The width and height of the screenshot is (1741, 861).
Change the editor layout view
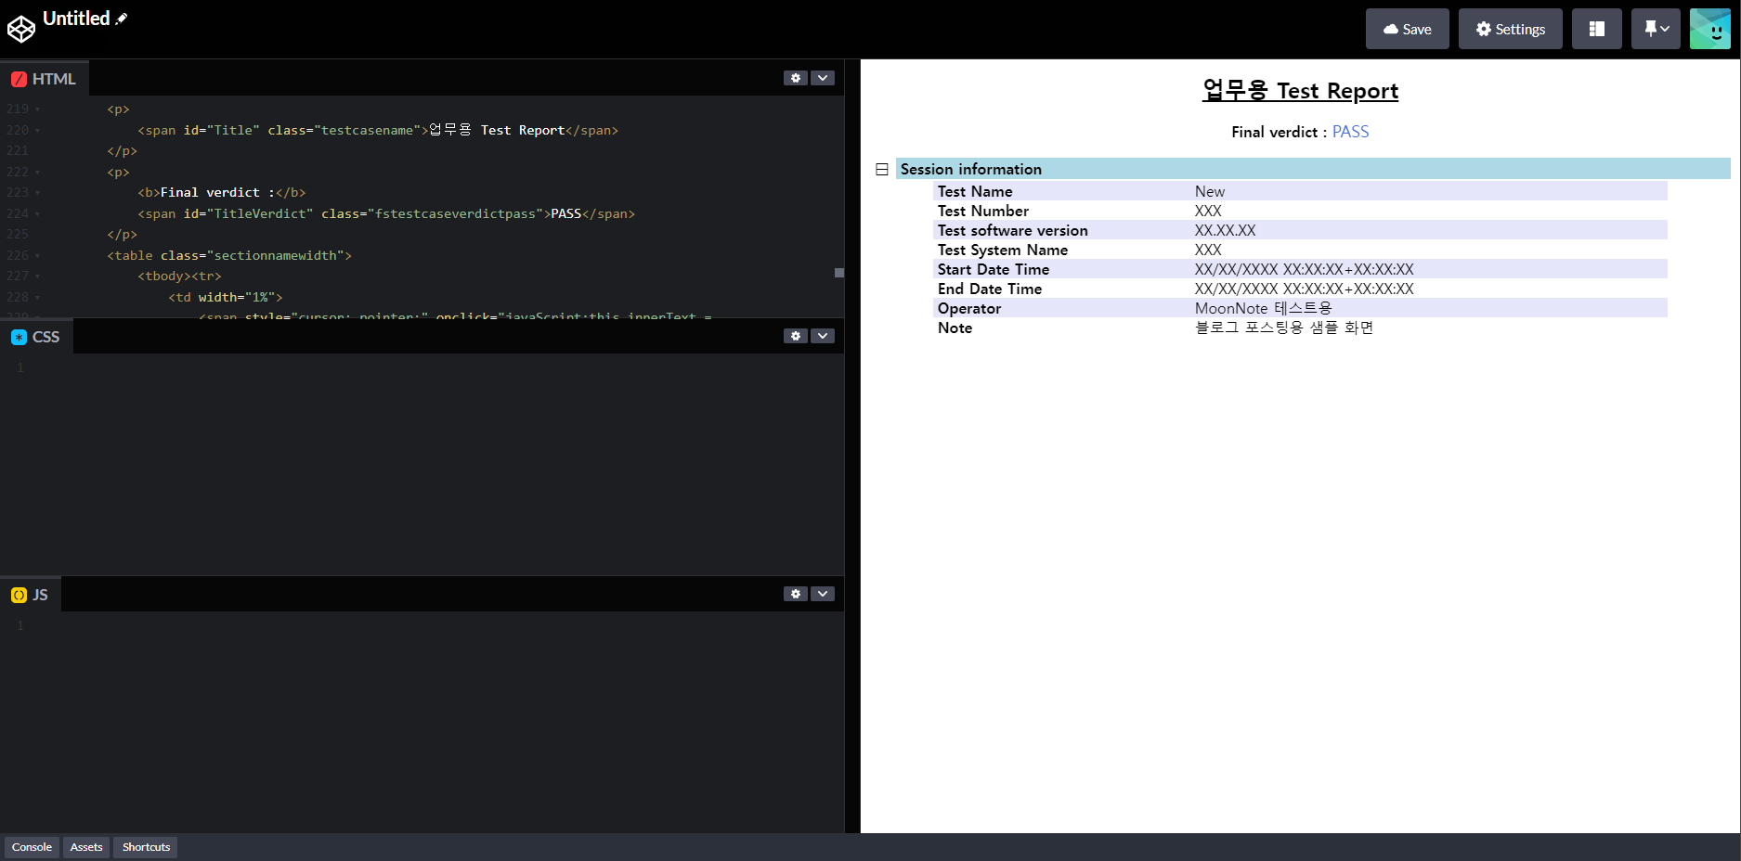1596,29
